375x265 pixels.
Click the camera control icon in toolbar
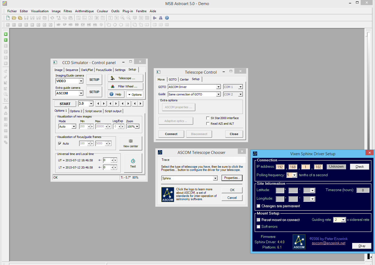pos(155,18)
